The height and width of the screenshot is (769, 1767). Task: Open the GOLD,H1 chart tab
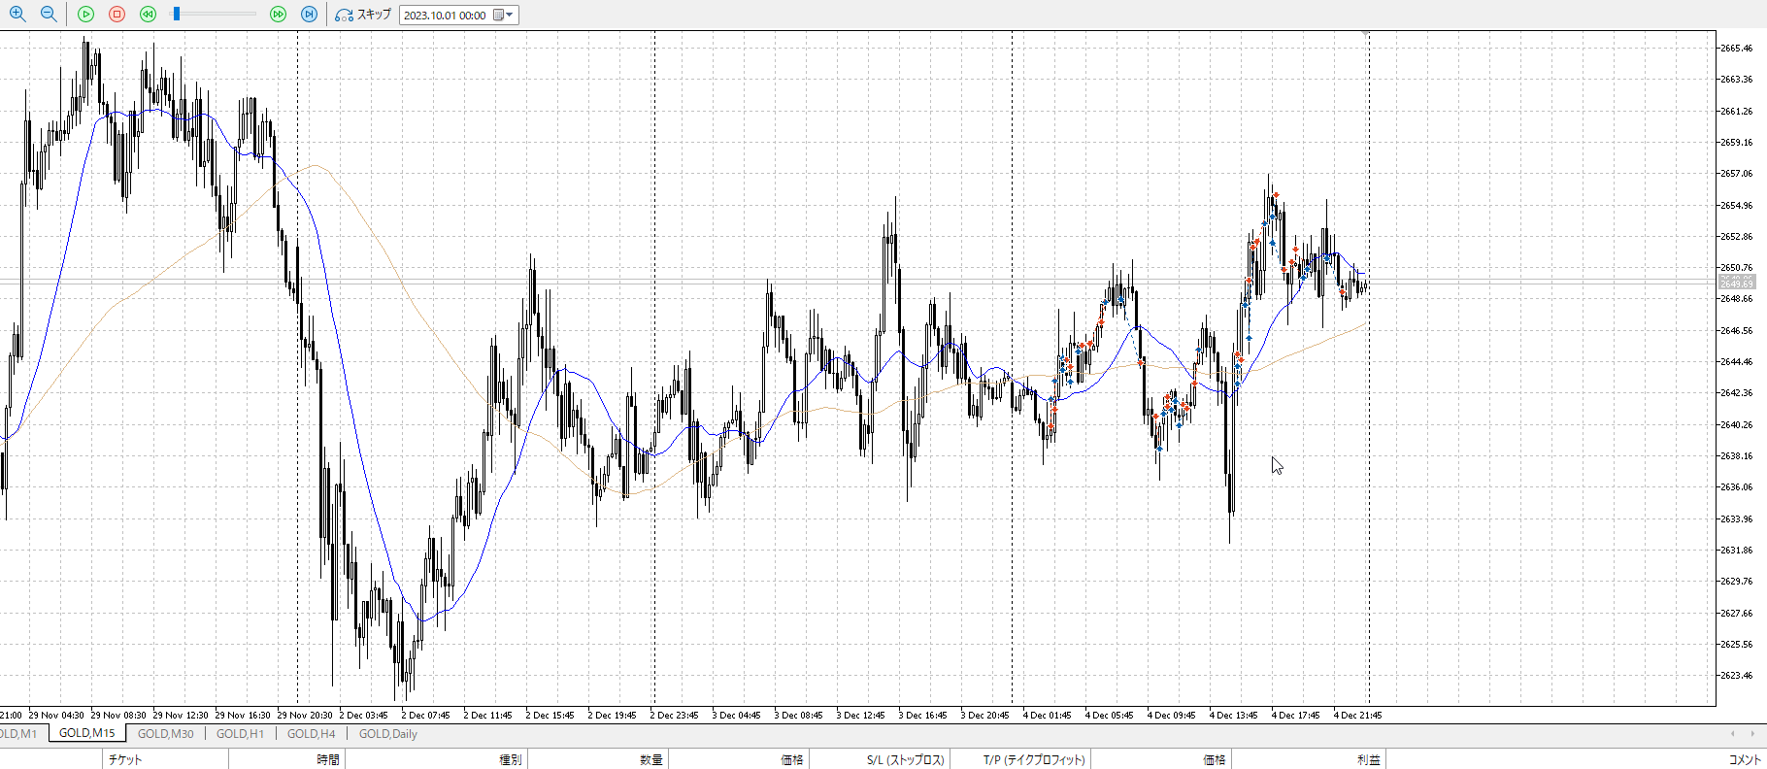pyautogui.click(x=240, y=734)
